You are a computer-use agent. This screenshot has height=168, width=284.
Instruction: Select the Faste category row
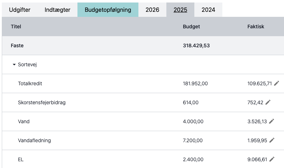[x=143, y=45]
